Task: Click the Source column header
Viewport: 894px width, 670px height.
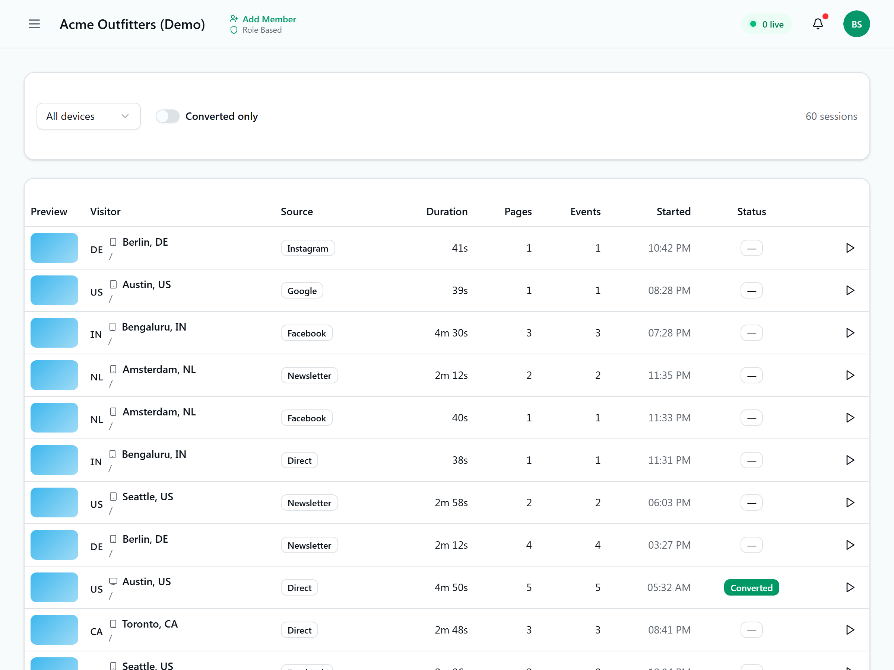Action: [x=297, y=212]
